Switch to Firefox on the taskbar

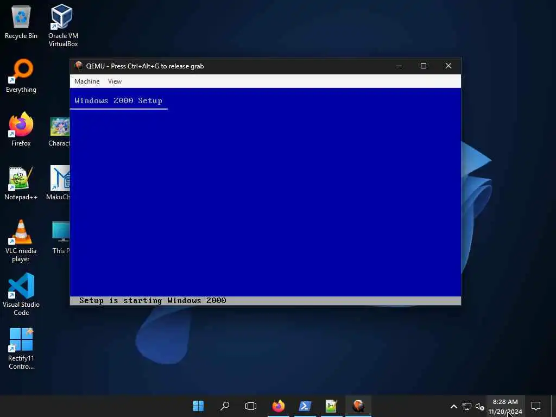(279, 406)
